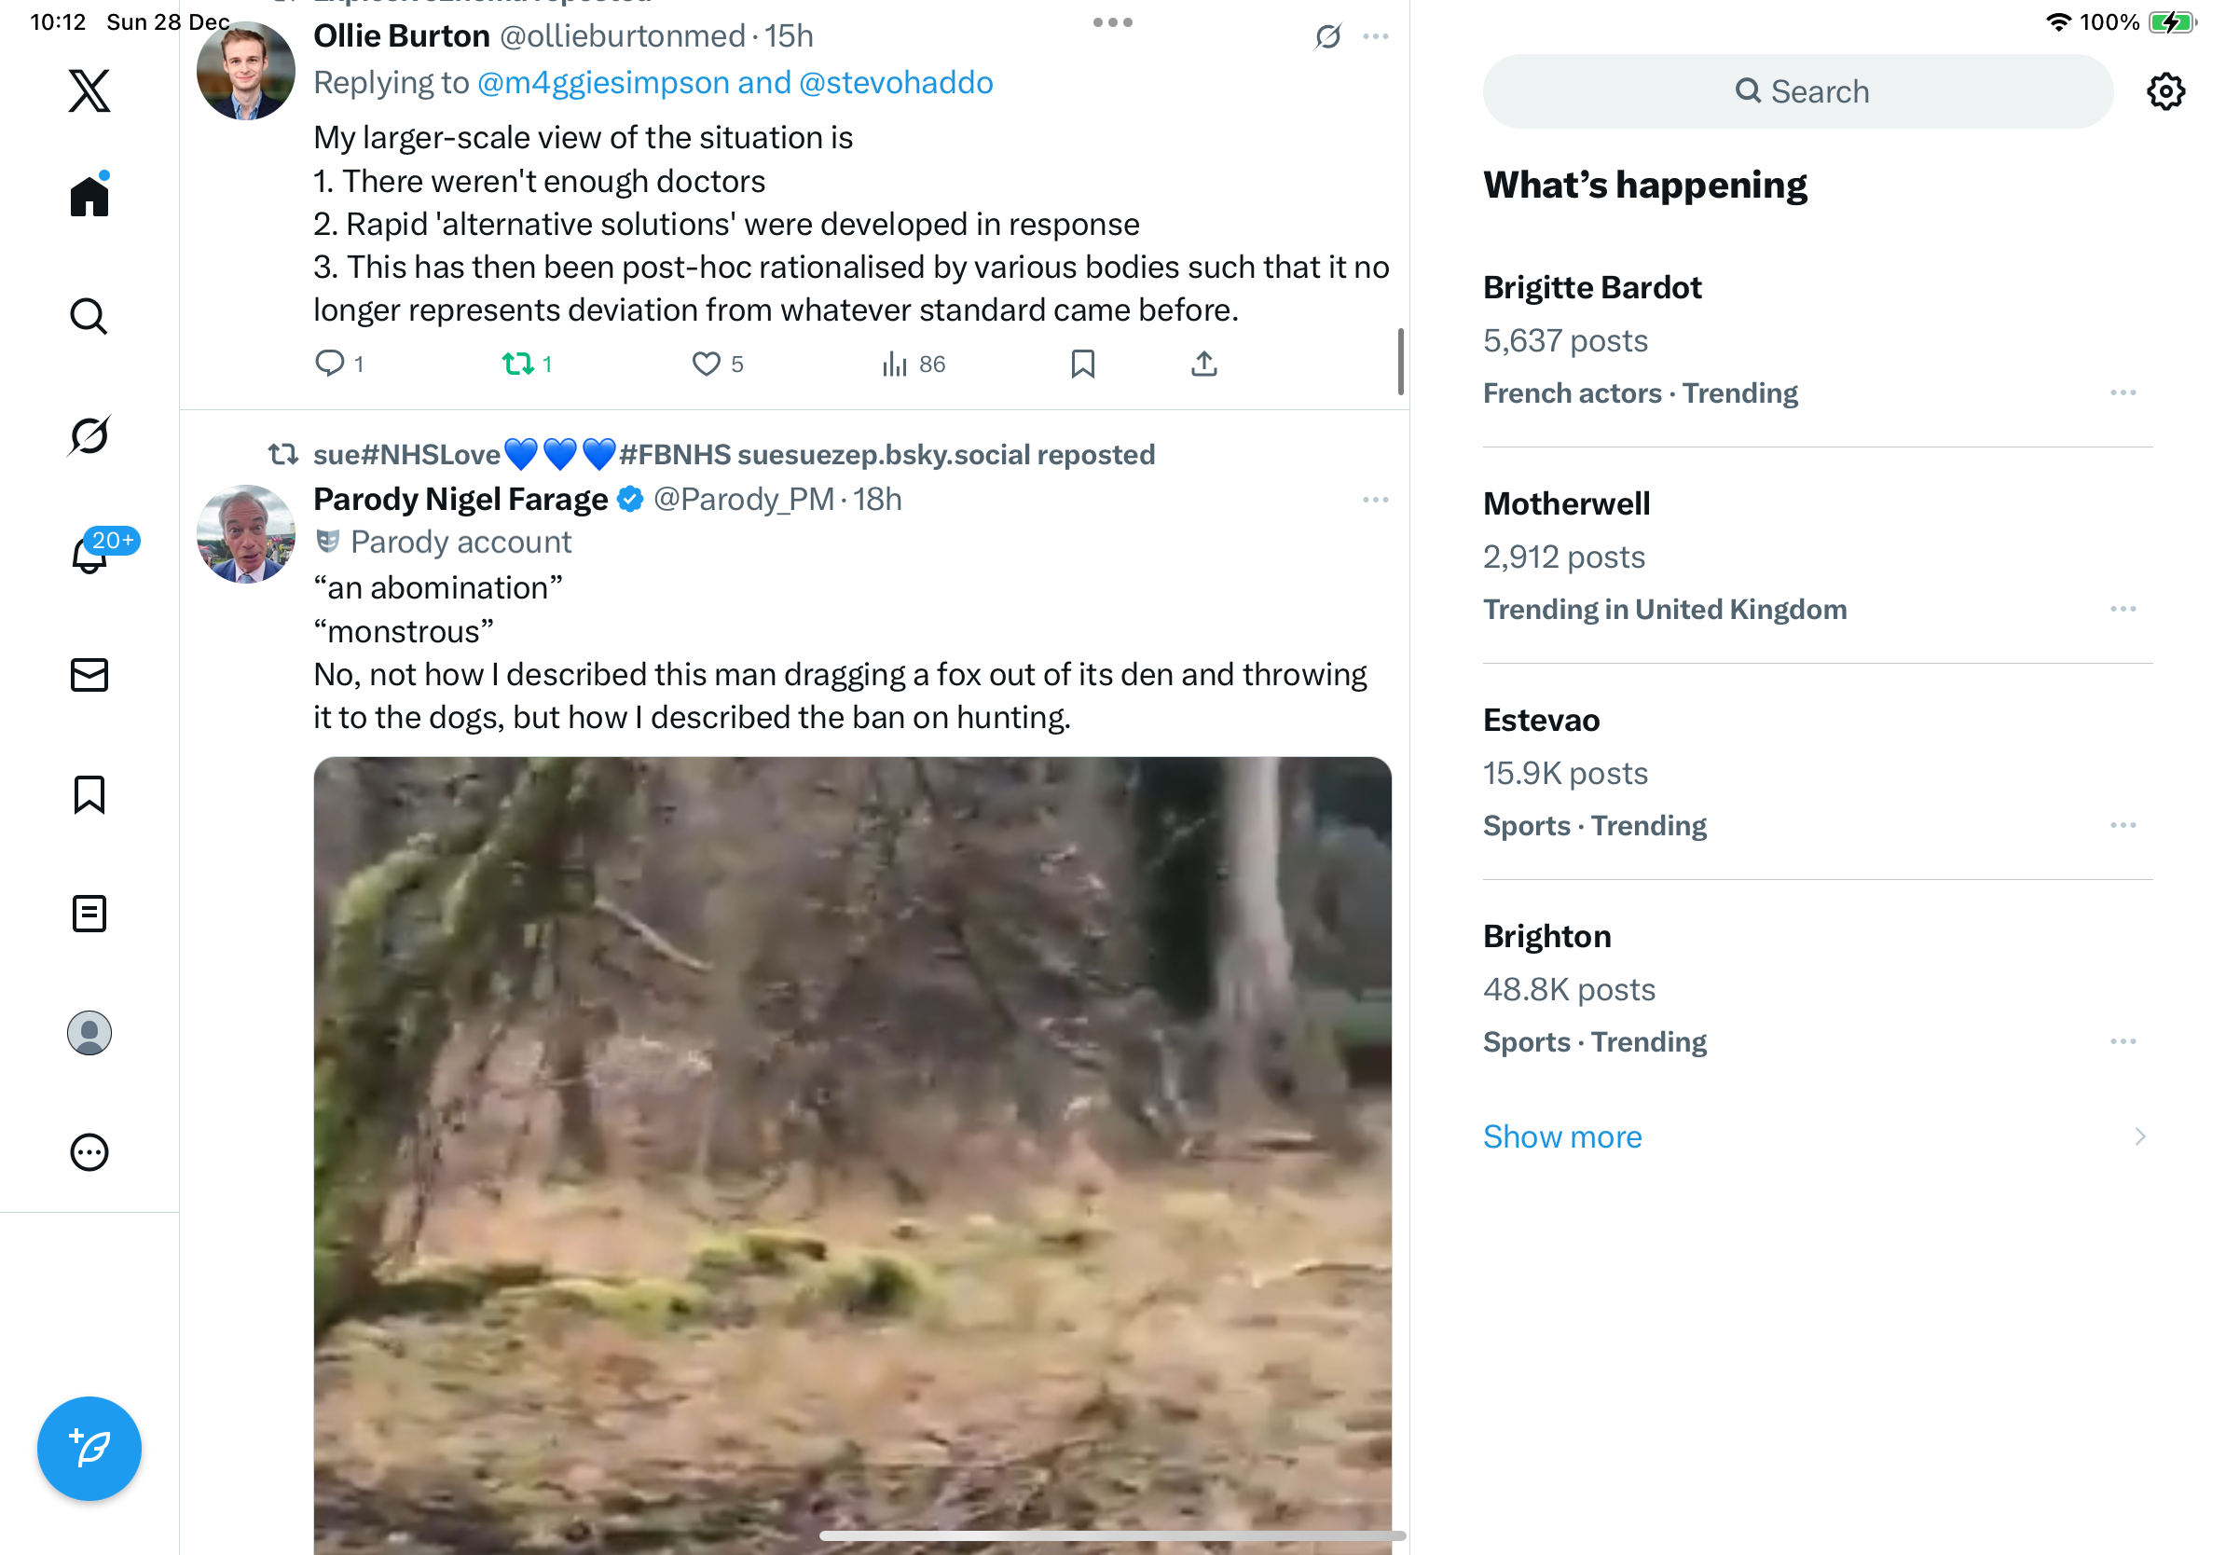Like Ollie Burton's reply
The image size is (2226, 1555).
click(706, 365)
